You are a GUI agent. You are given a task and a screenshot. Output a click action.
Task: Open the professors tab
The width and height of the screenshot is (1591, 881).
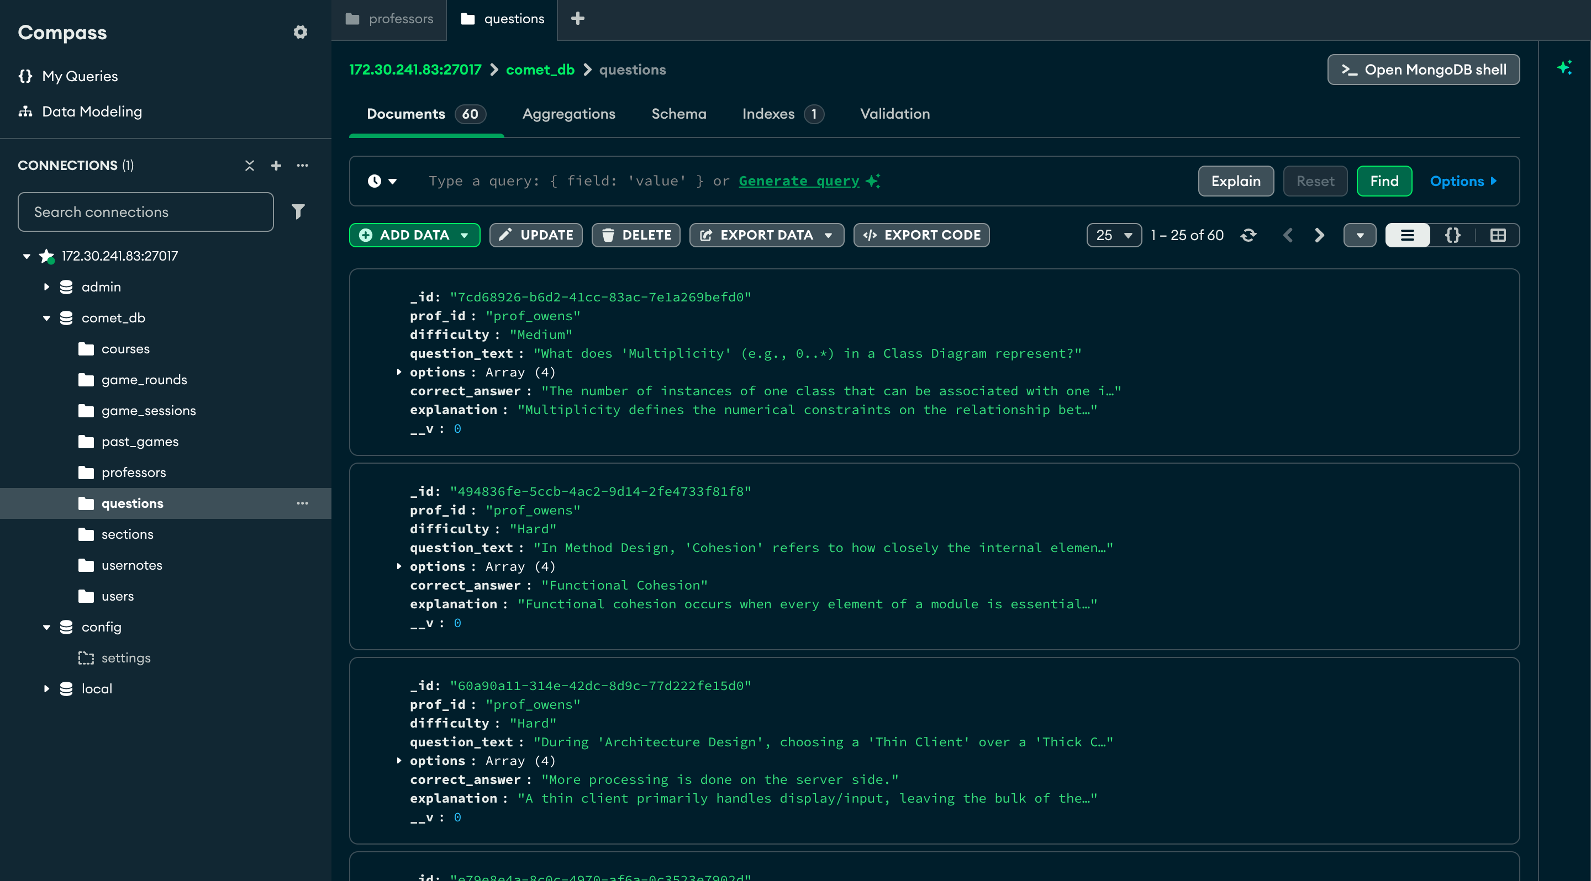tap(389, 19)
